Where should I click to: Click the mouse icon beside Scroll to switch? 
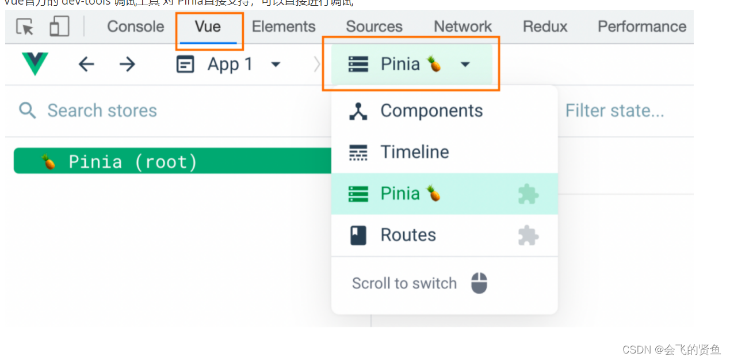pos(479,283)
